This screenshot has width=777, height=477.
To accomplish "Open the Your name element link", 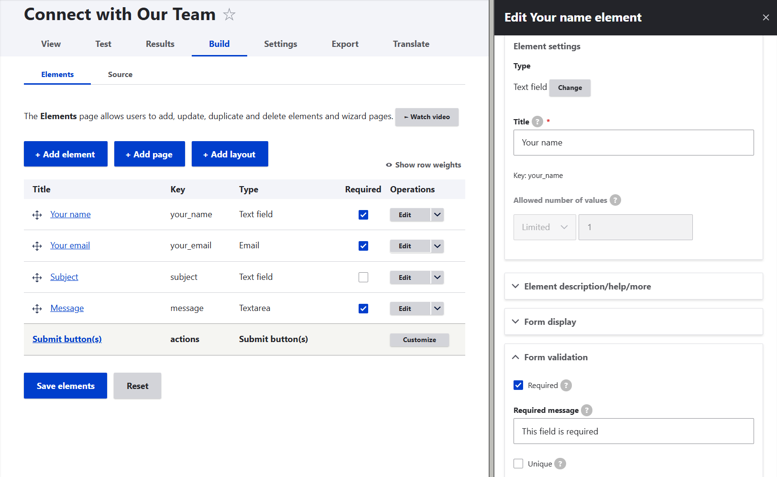I will pos(70,214).
